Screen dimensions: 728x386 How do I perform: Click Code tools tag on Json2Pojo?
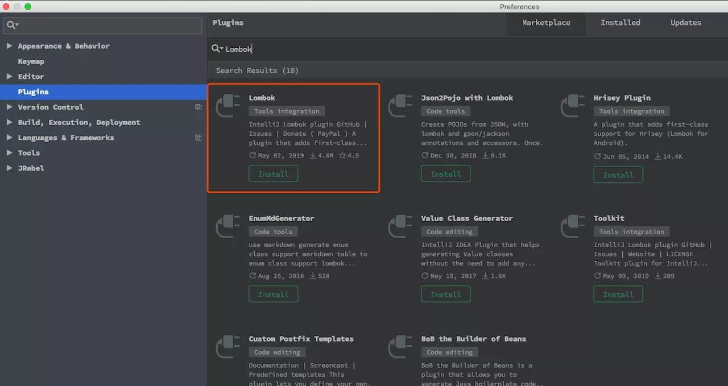(x=446, y=111)
